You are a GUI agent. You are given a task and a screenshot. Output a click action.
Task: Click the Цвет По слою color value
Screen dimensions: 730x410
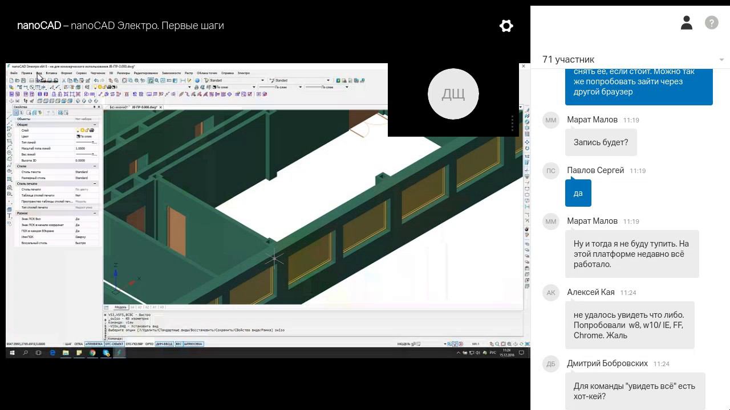click(x=86, y=137)
